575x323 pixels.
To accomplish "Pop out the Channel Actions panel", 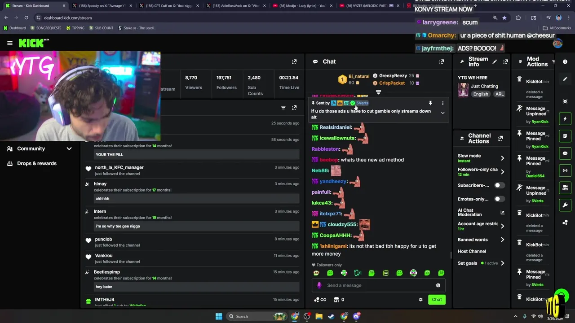I will coord(500,138).
